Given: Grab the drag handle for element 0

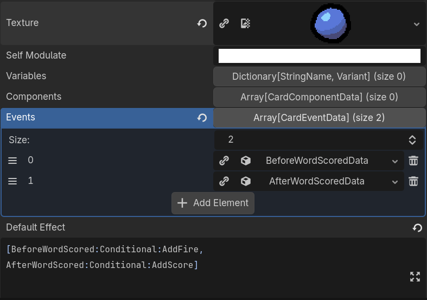Looking at the screenshot, I should click(12, 161).
